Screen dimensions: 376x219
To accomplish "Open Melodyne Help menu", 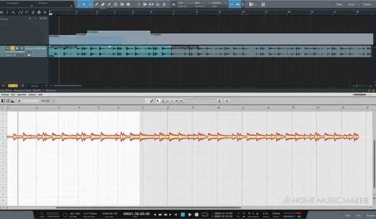I will coord(40,95).
